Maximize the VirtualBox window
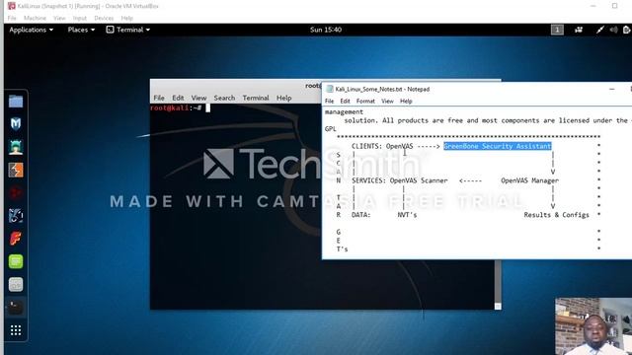Screen dimensions: 632x355 tap(614, 6)
